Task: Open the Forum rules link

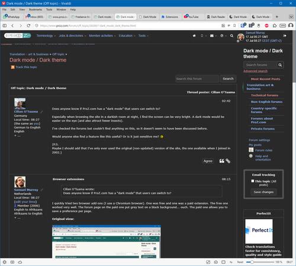Action: pos(263,150)
